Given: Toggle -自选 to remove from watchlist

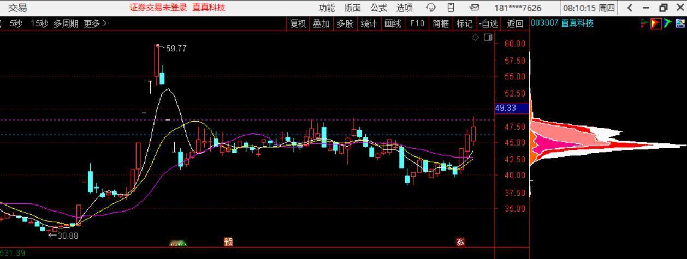Looking at the screenshot, I should click(x=488, y=23).
